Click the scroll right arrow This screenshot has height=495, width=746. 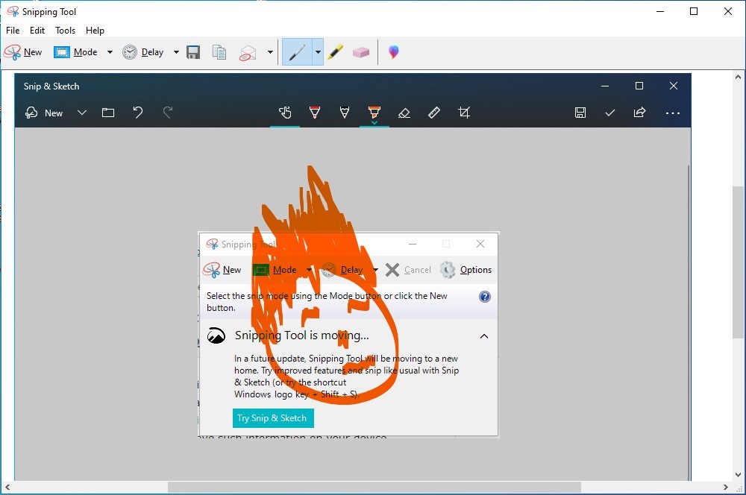coord(726,488)
